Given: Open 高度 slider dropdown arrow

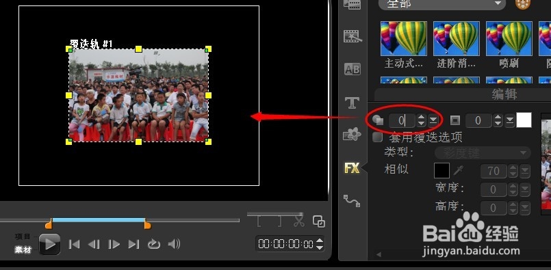Looking at the screenshot, I should pyautogui.click(x=526, y=208).
